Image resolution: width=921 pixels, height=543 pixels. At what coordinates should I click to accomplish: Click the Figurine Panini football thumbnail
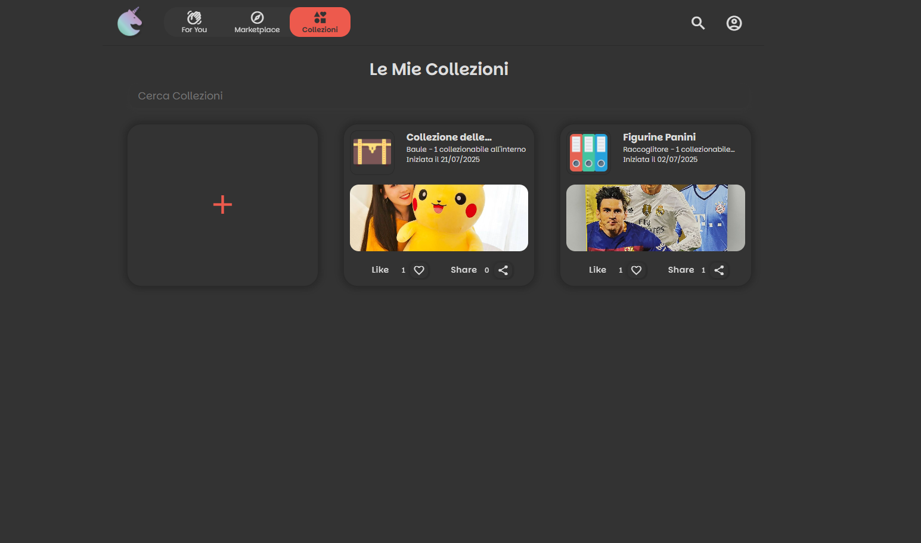pos(656,218)
